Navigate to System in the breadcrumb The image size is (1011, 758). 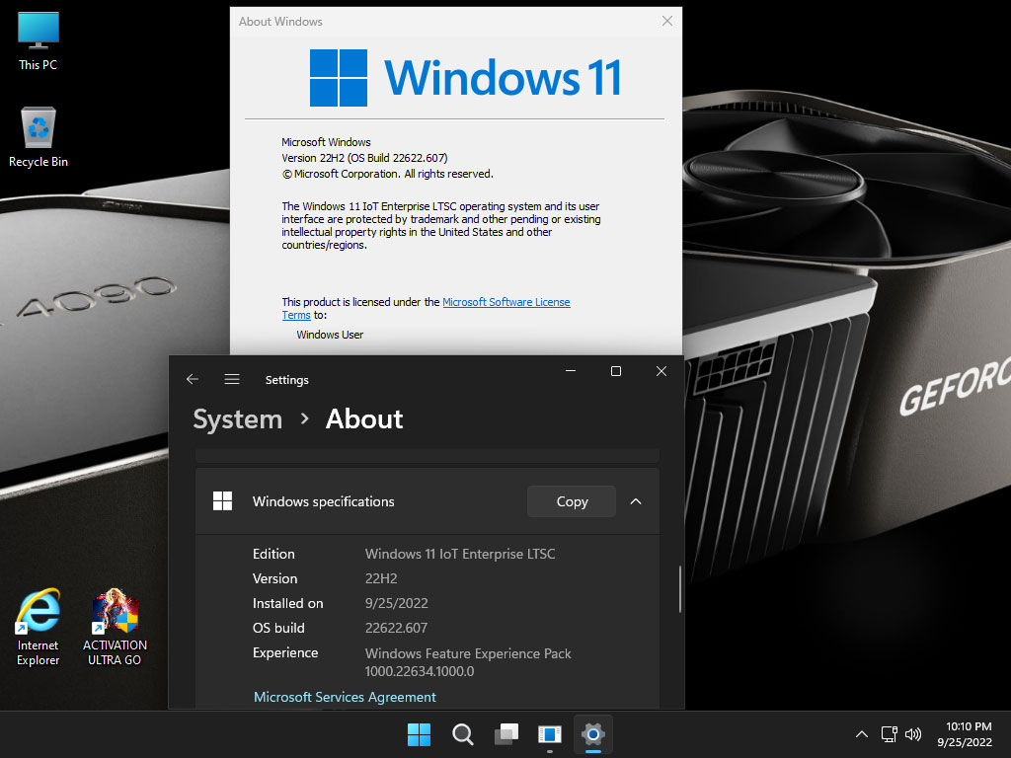coord(238,419)
